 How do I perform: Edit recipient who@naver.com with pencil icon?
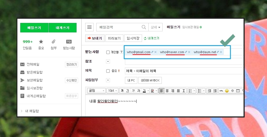[186, 52]
